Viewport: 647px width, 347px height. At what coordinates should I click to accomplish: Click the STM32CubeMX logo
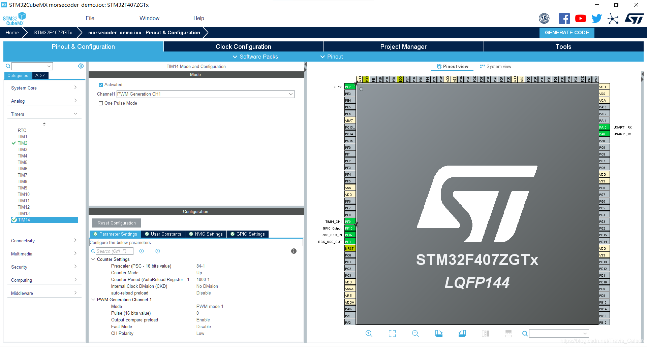coord(14,19)
